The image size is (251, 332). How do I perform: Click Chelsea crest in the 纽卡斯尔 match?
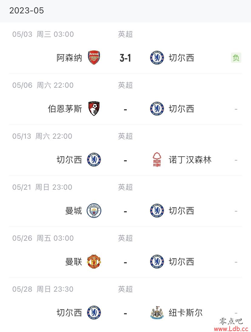pos(94,313)
